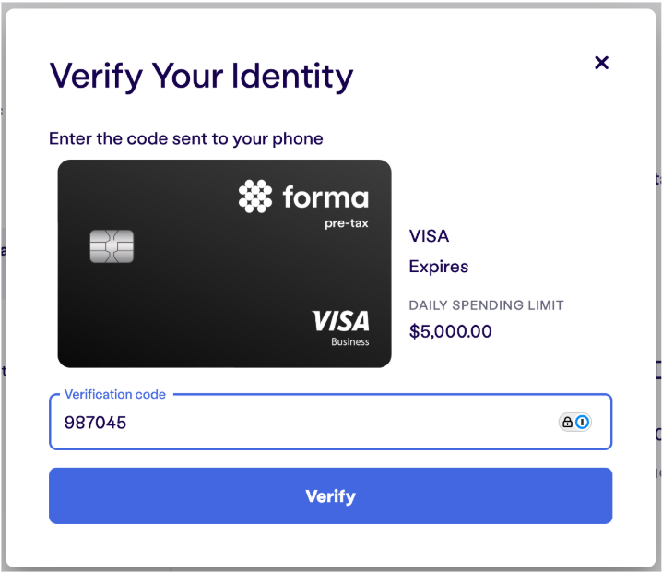Close the Verify Your Identity dialog
Image resolution: width=662 pixels, height=573 pixels.
coord(601,63)
